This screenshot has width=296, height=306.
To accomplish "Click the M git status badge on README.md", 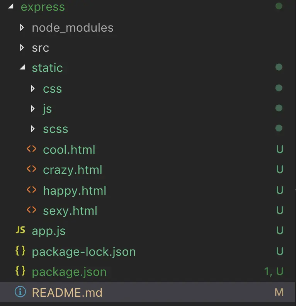I will point(279,292).
